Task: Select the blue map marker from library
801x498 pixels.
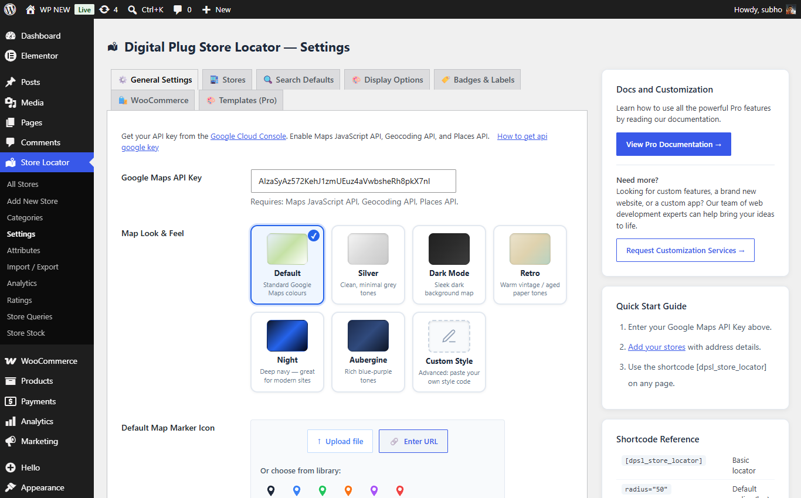Action: pyautogui.click(x=297, y=490)
